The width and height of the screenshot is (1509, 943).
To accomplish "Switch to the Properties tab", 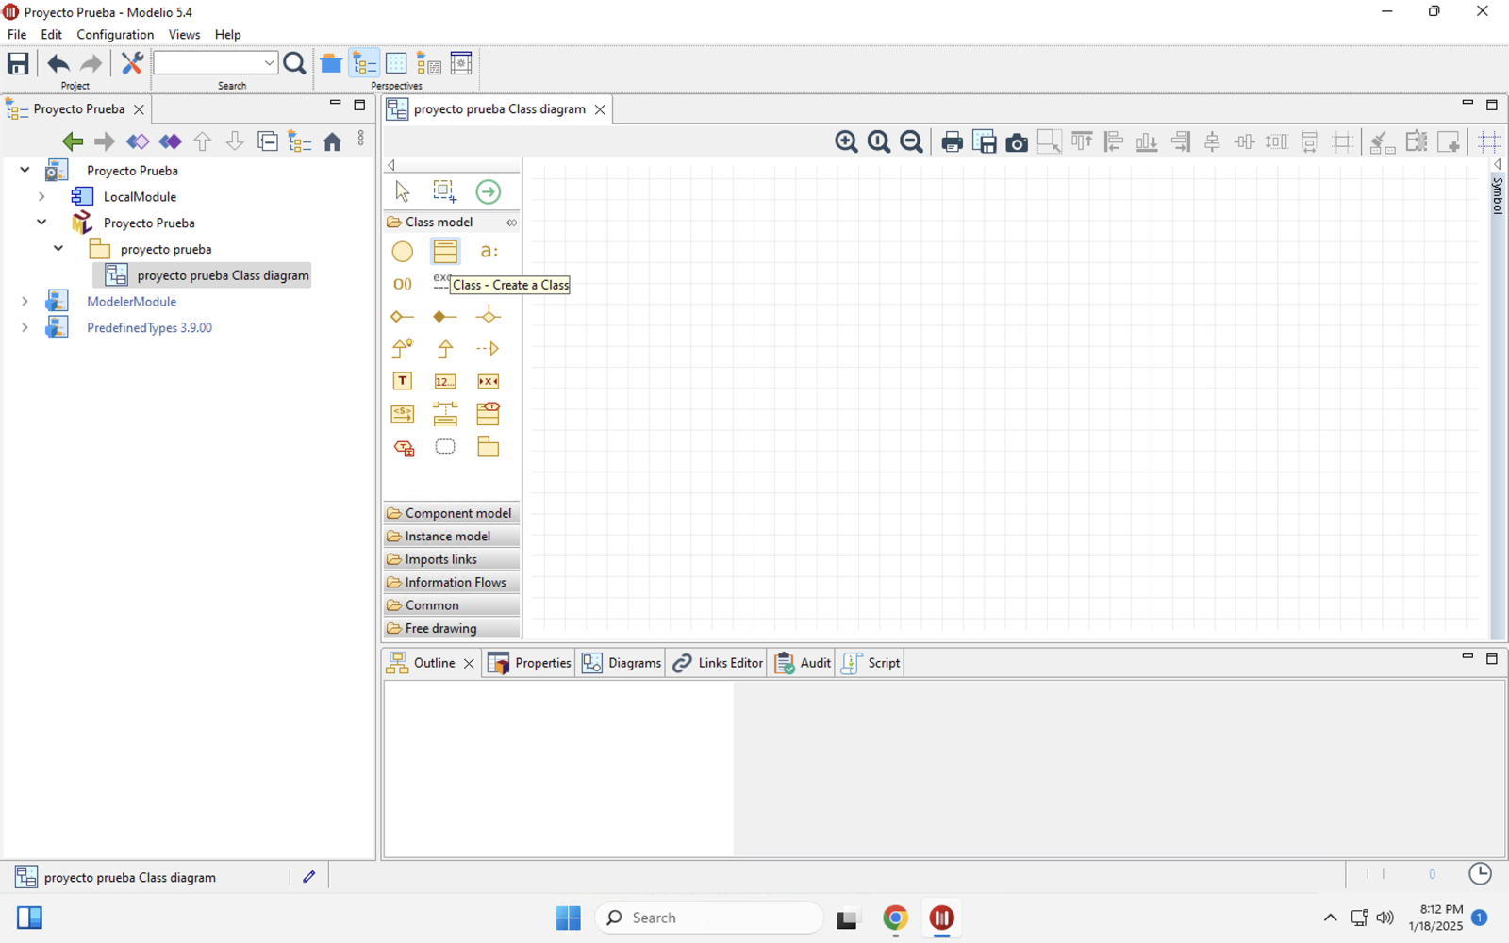I will click(x=530, y=663).
